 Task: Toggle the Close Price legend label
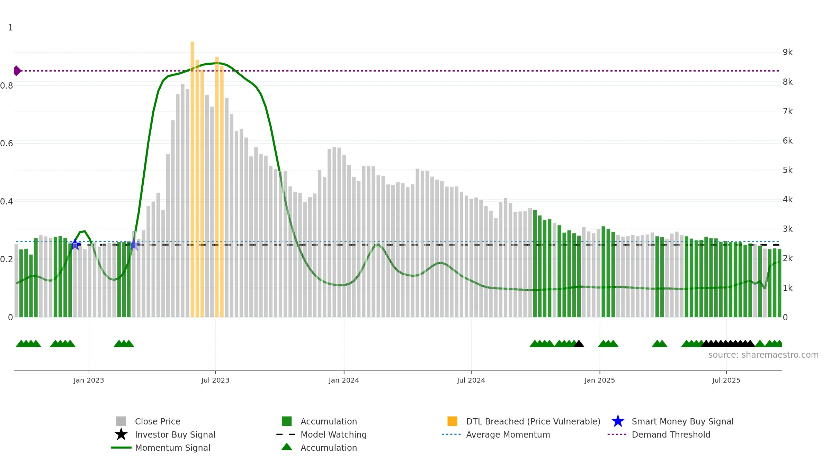click(x=158, y=421)
